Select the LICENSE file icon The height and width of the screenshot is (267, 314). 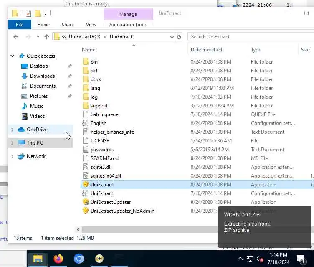pyautogui.click(x=86, y=141)
